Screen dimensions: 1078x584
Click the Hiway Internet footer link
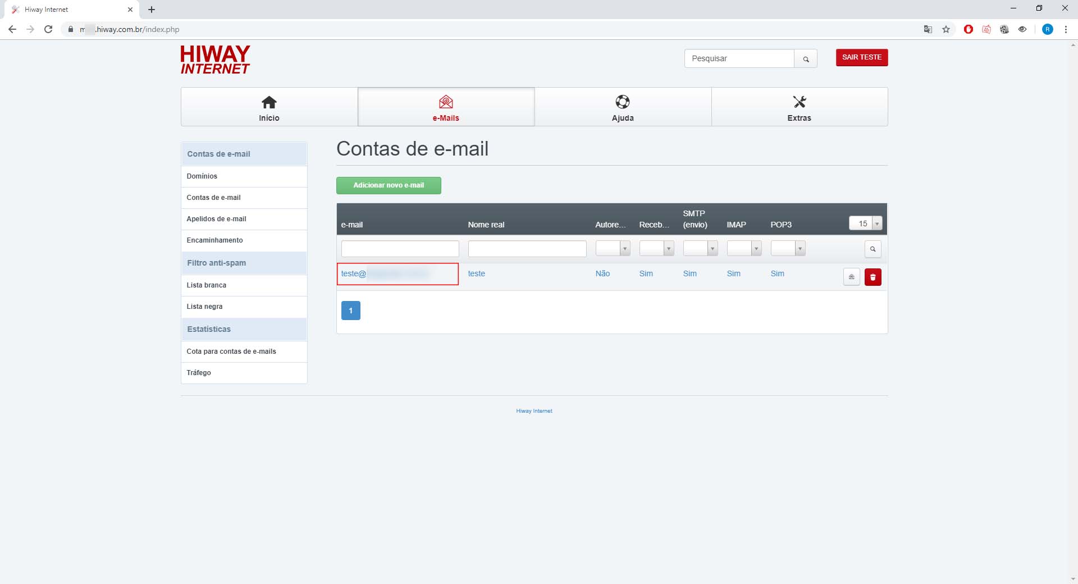(534, 411)
